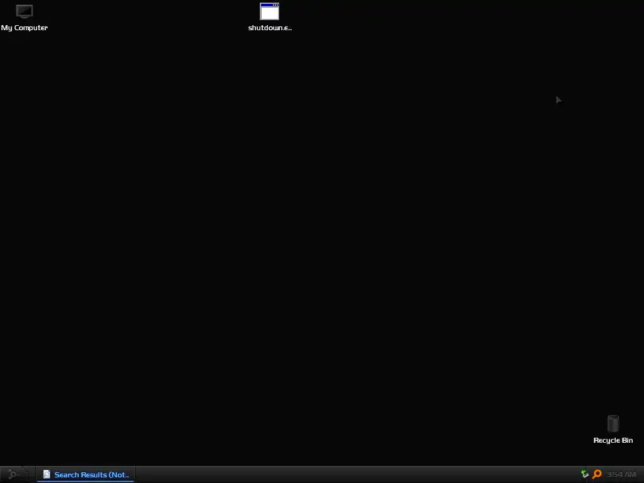This screenshot has height=483, width=644.
Task: Open the Start button on taskbar
Action: (15, 474)
